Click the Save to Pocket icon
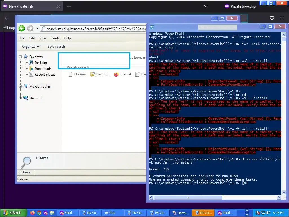 pos(272,18)
